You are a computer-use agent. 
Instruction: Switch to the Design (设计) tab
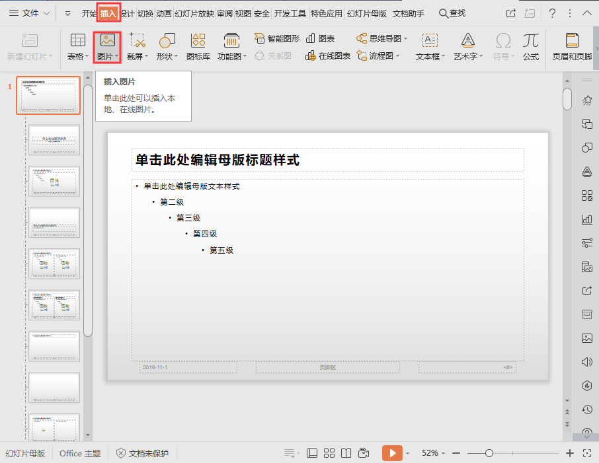[x=128, y=13]
